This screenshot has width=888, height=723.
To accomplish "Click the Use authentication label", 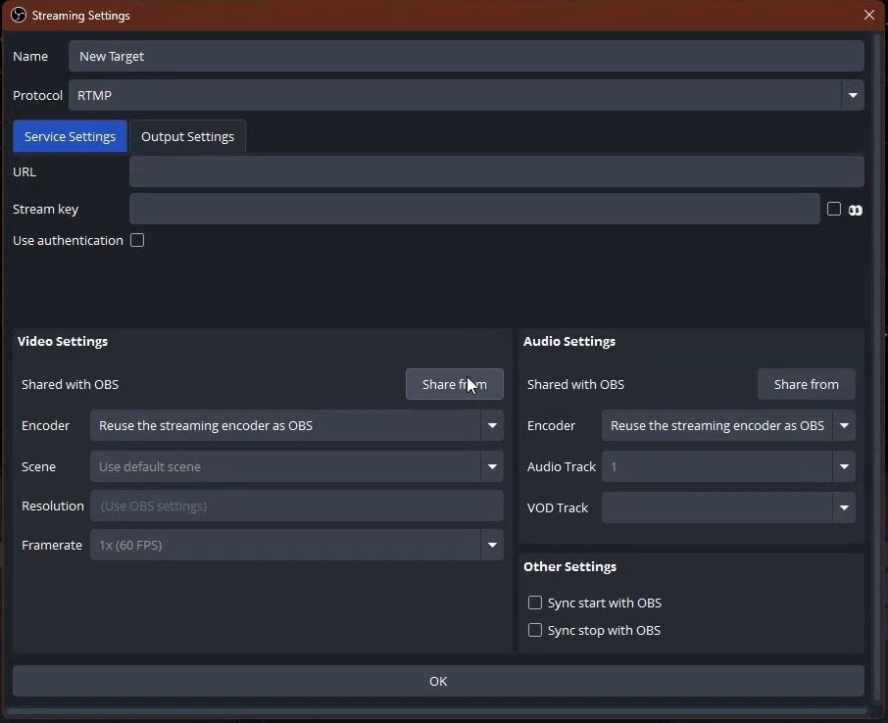I will pyautogui.click(x=68, y=241).
